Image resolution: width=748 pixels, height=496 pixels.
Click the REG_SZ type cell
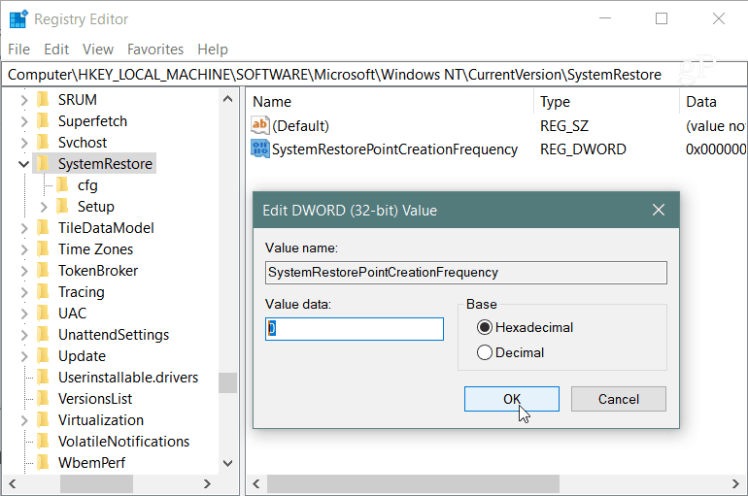pos(564,126)
